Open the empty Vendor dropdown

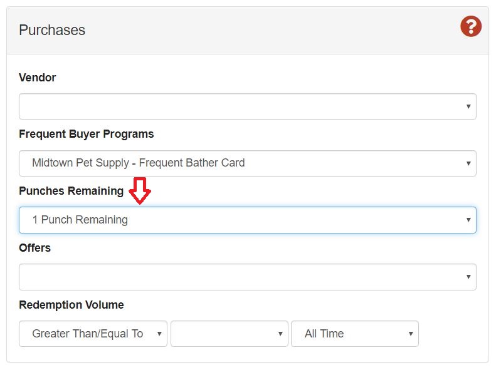click(247, 106)
